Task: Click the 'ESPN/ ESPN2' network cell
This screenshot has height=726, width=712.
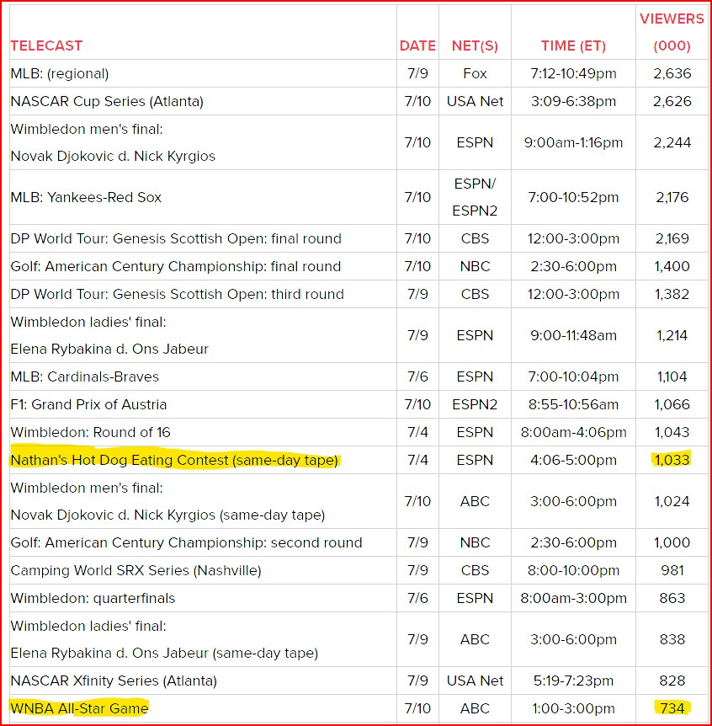Action: (475, 197)
